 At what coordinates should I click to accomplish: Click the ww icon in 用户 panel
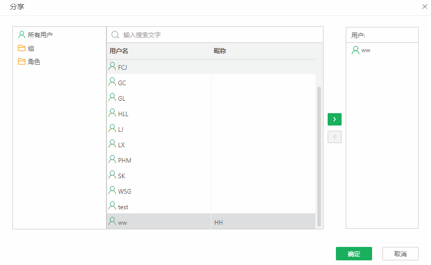(356, 50)
